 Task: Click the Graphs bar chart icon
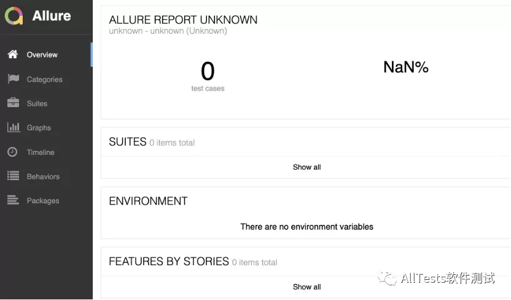click(x=14, y=127)
